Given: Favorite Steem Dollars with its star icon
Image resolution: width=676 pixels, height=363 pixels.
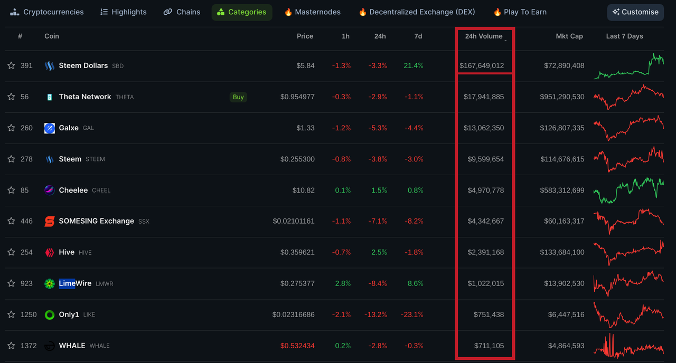Looking at the screenshot, I should (11, 66).
